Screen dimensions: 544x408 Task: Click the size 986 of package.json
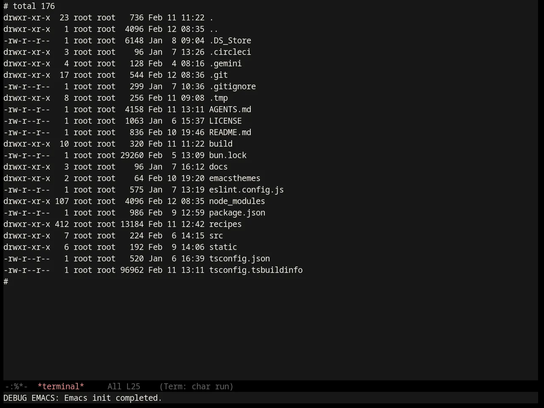pyautogui.click(x=136, y=212)
